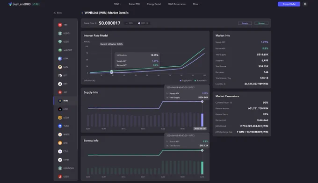Click the Borrow button
Image resolution: width=318 pixels, height=183 pixels.
pos(261,23)
